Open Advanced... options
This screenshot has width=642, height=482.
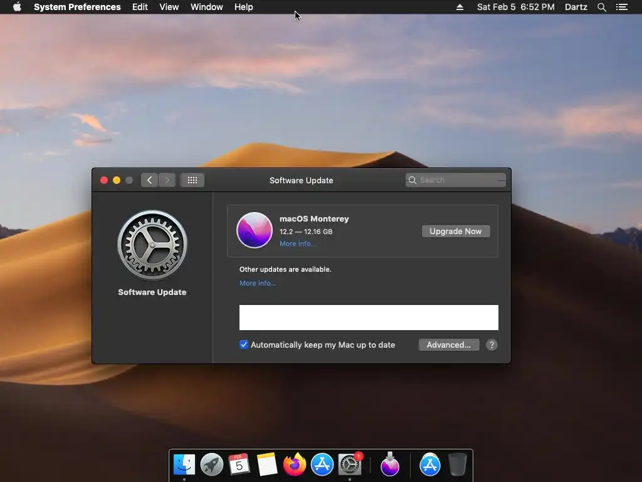pos(449,345)
